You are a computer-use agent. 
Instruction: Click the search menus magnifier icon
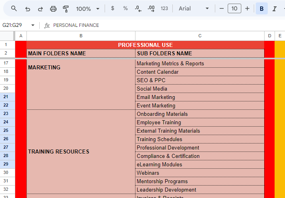pos(14,8)
